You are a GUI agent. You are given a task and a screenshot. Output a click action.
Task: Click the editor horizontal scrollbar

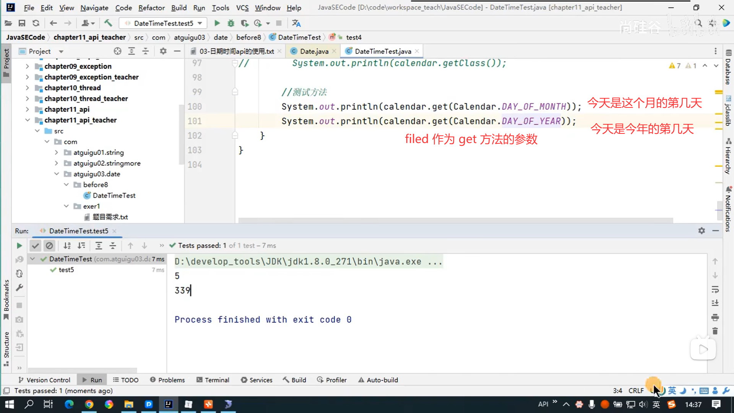coord(455,220)
